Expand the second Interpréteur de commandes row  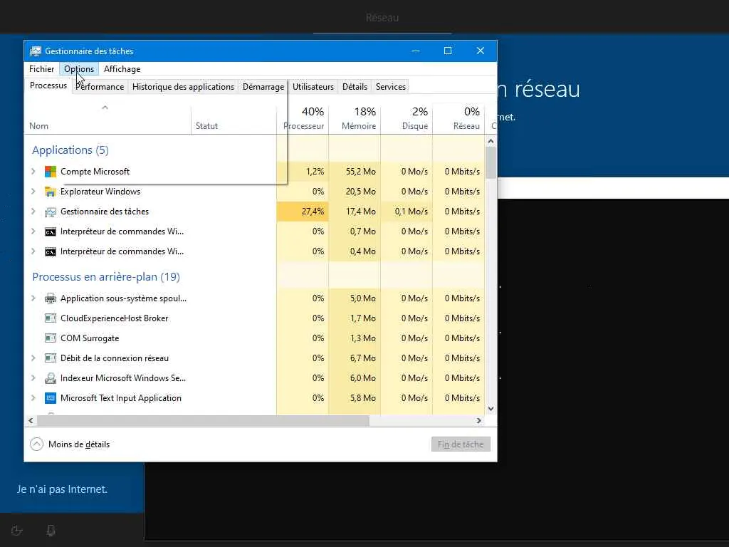pyautogui.click(x=33, y=251)
